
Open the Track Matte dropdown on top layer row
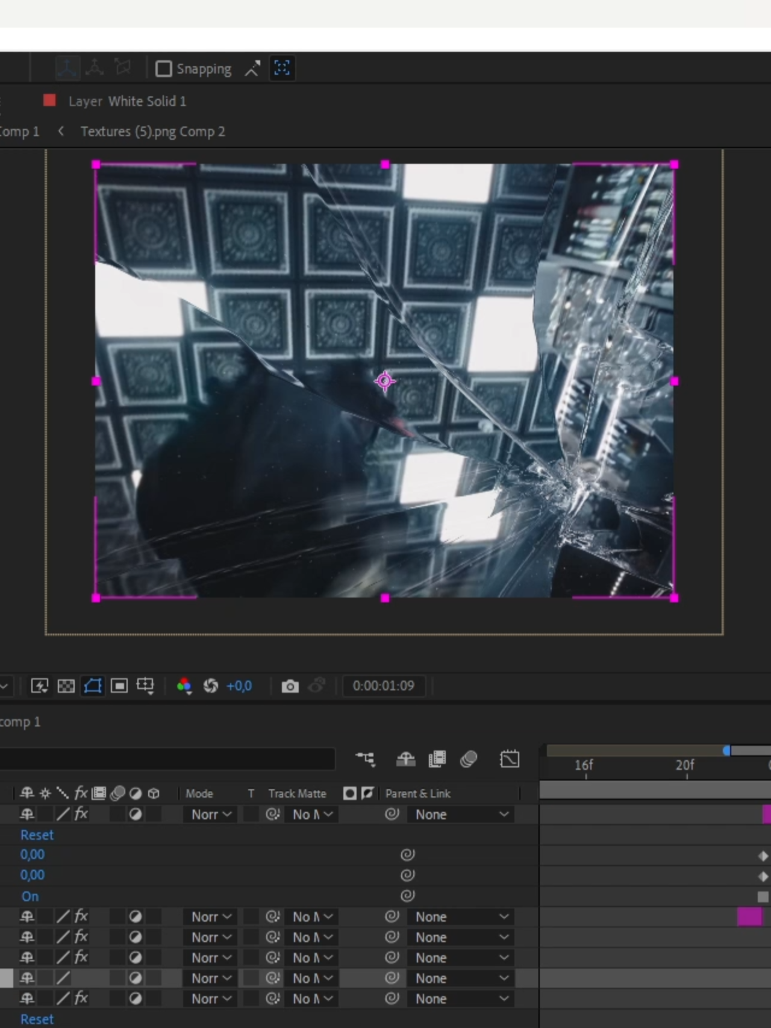click(x=312, y=815)
